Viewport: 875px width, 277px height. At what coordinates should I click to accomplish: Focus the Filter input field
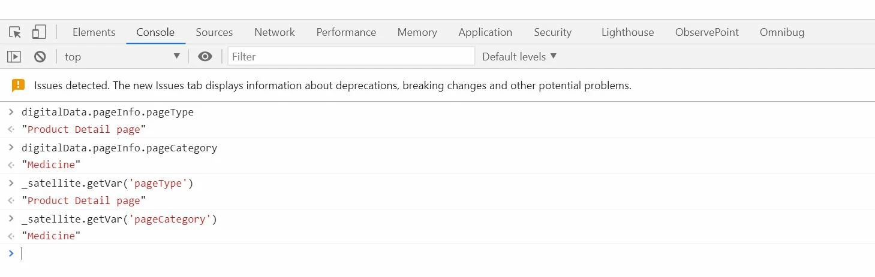[351, 57]
